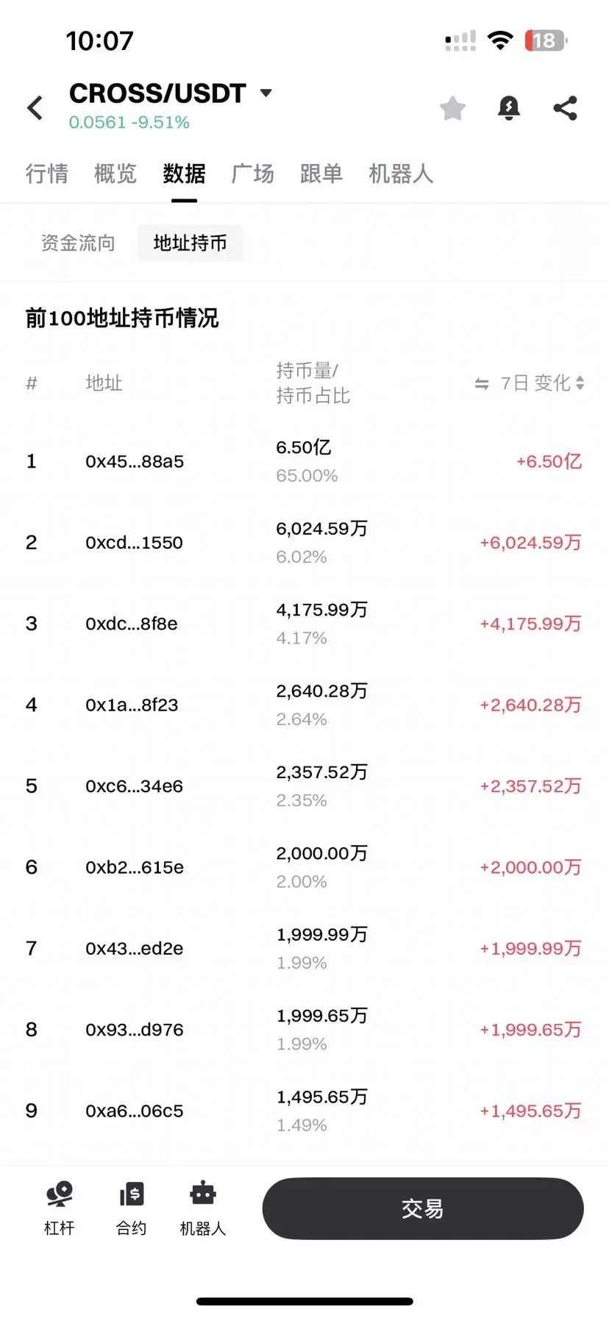The height and width of the screenshot is (1318, 609).
Task: Sort by 7日变化 column arrows
Action: coord(580,382)
